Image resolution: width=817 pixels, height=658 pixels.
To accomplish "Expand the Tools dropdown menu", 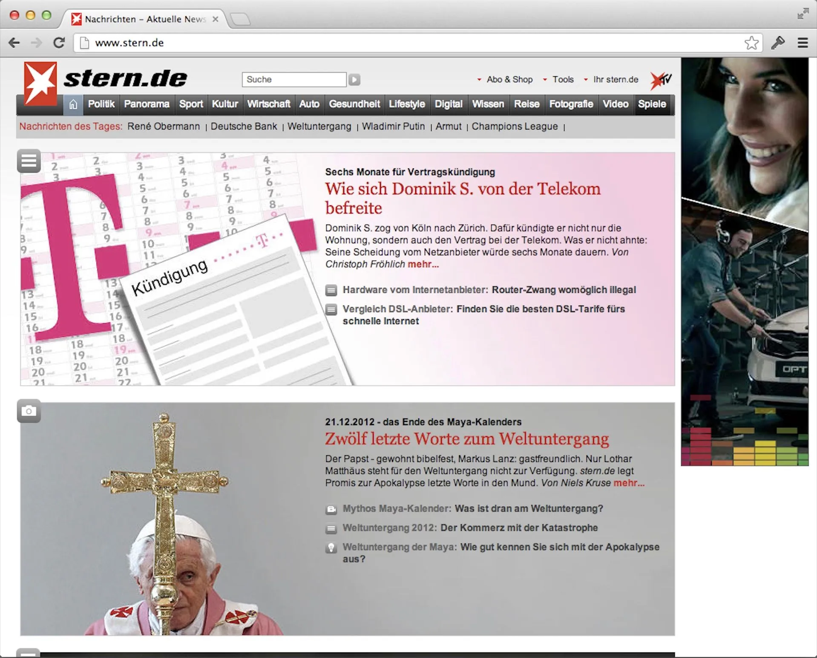I will [559, 80].
